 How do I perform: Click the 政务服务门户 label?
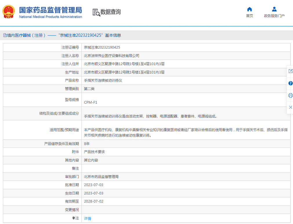(x=274, y=16)
